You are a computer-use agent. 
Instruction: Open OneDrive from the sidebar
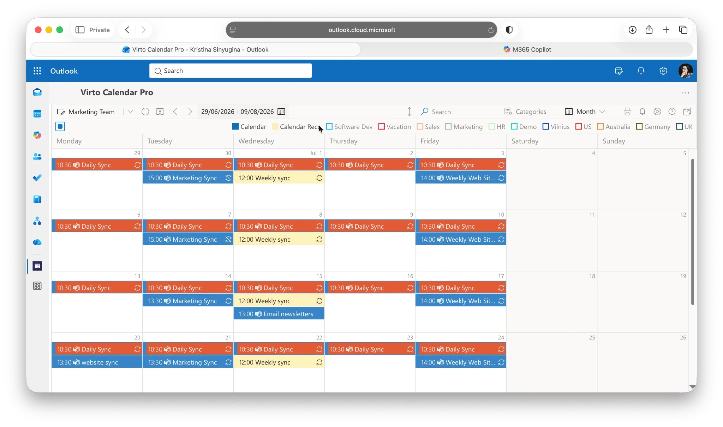coord(37,242)
